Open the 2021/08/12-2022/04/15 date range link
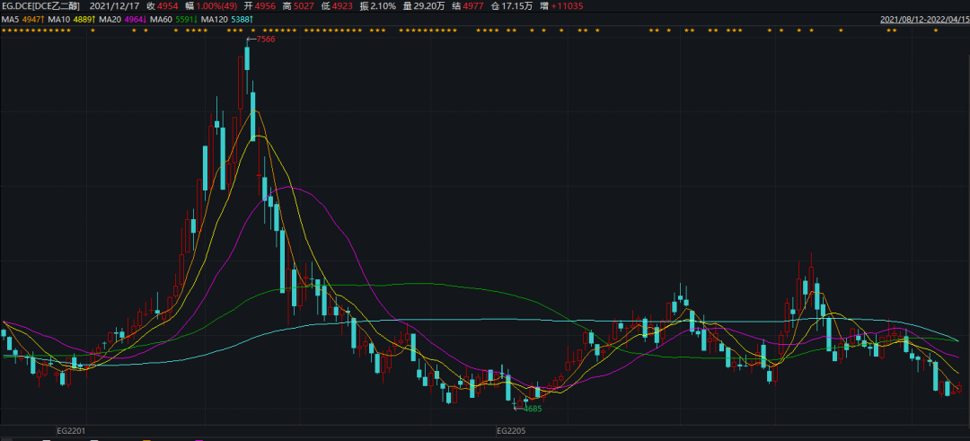The height and width of the screenshot is (441, 970). click(x=922, y=18)
